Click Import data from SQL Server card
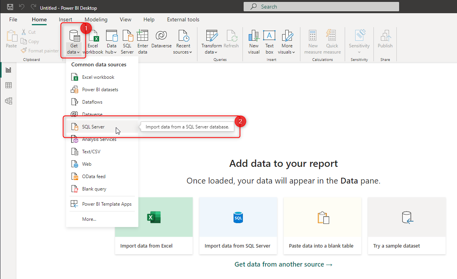Image resolution: width=457 pixels, height=279 pixels. pos(238,226)
